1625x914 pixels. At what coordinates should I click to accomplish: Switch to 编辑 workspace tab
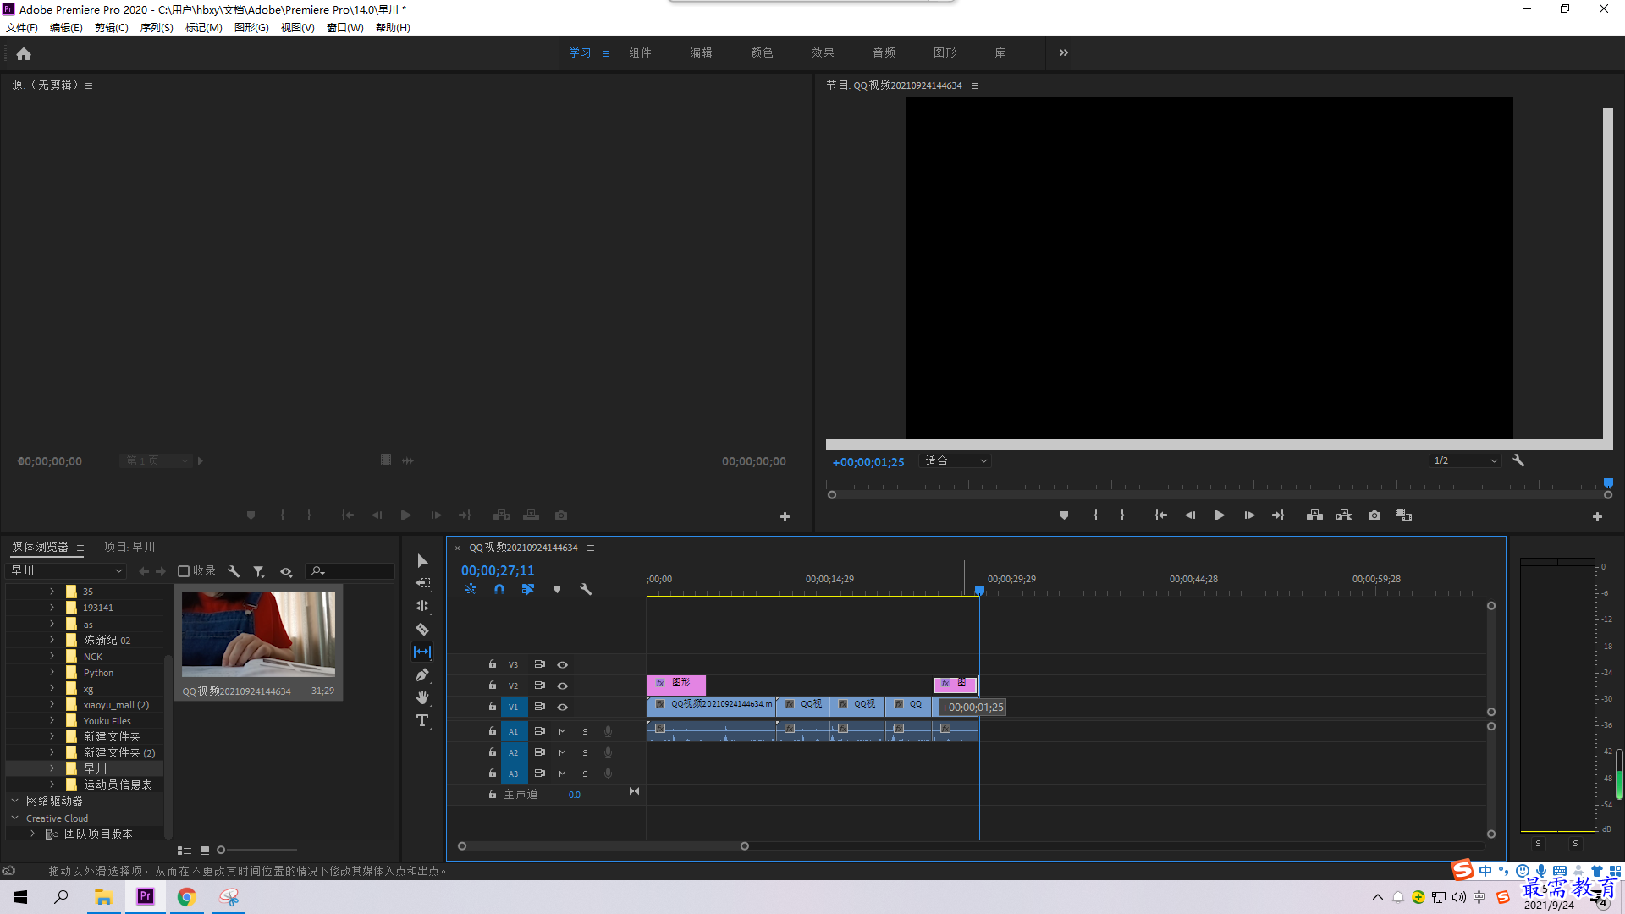click(701, 52)
